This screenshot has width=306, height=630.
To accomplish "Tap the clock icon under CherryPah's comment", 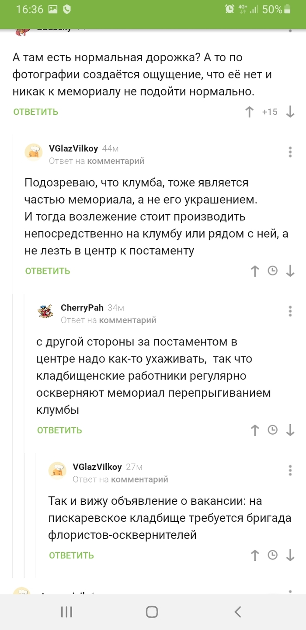I will click(272, 430).
